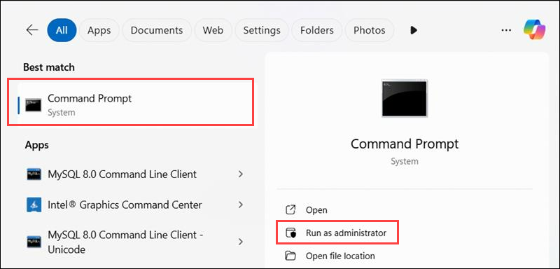Viewport: 560px width, 269px height.
Task: Switch to the Apps filter tab
Action: click(99, 30)
